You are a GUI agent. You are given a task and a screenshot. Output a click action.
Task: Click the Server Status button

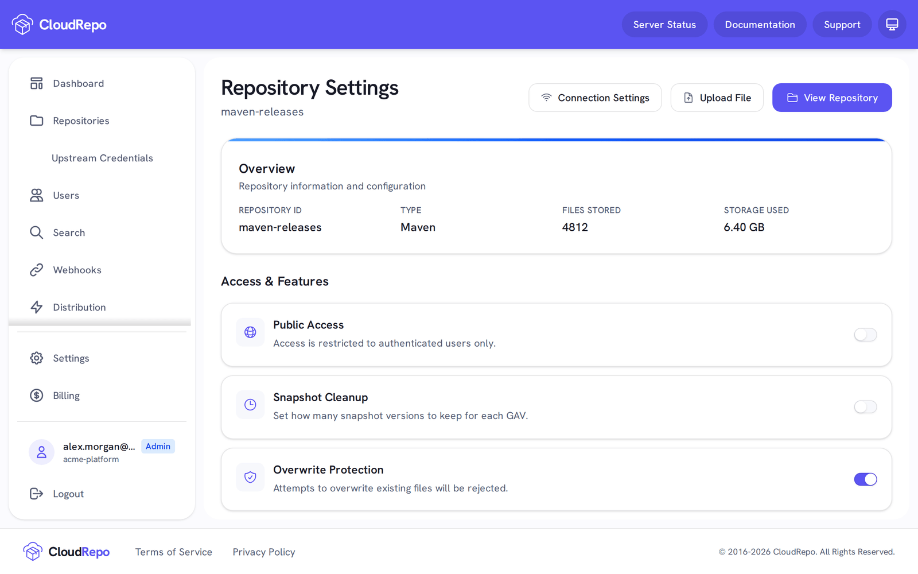(x=664, y=25)
